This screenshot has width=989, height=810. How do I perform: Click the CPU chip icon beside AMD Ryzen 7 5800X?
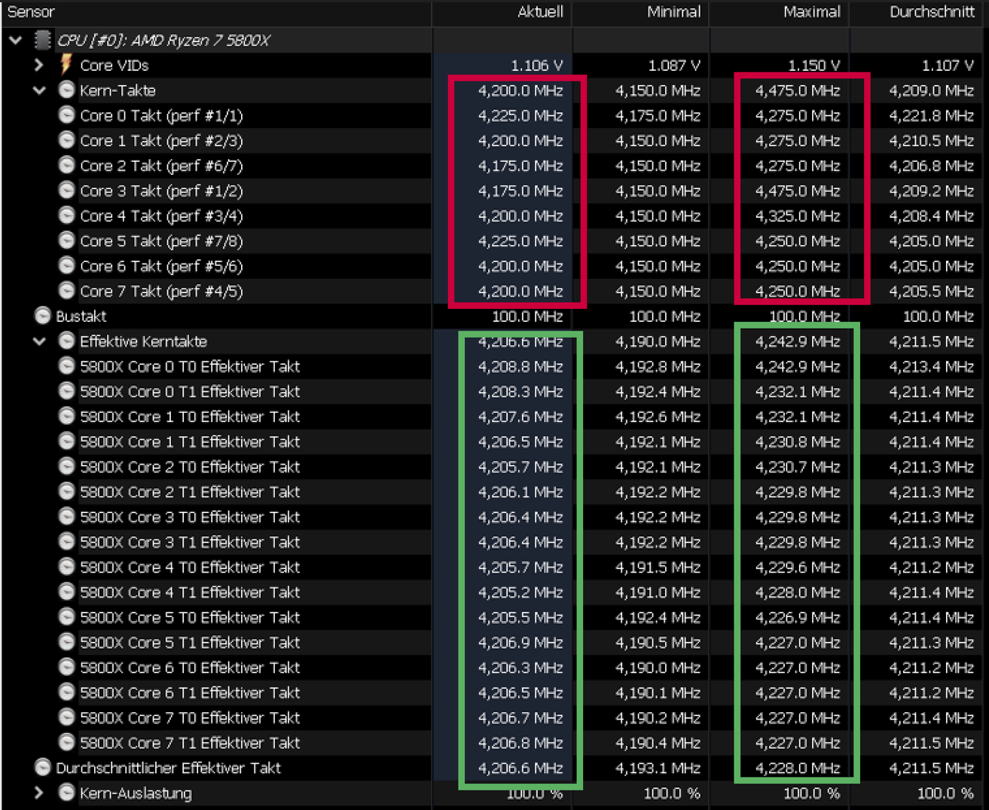click(43, 40)
